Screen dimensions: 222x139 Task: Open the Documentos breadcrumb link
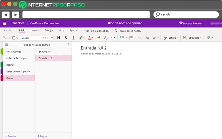tap(52, 23)
